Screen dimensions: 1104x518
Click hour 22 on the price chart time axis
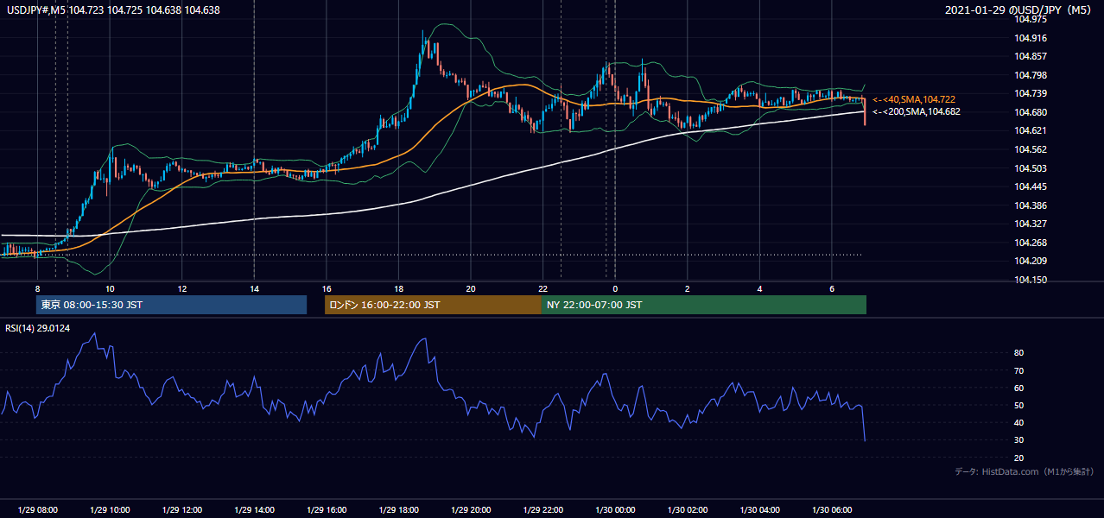(x=542, y=288)
